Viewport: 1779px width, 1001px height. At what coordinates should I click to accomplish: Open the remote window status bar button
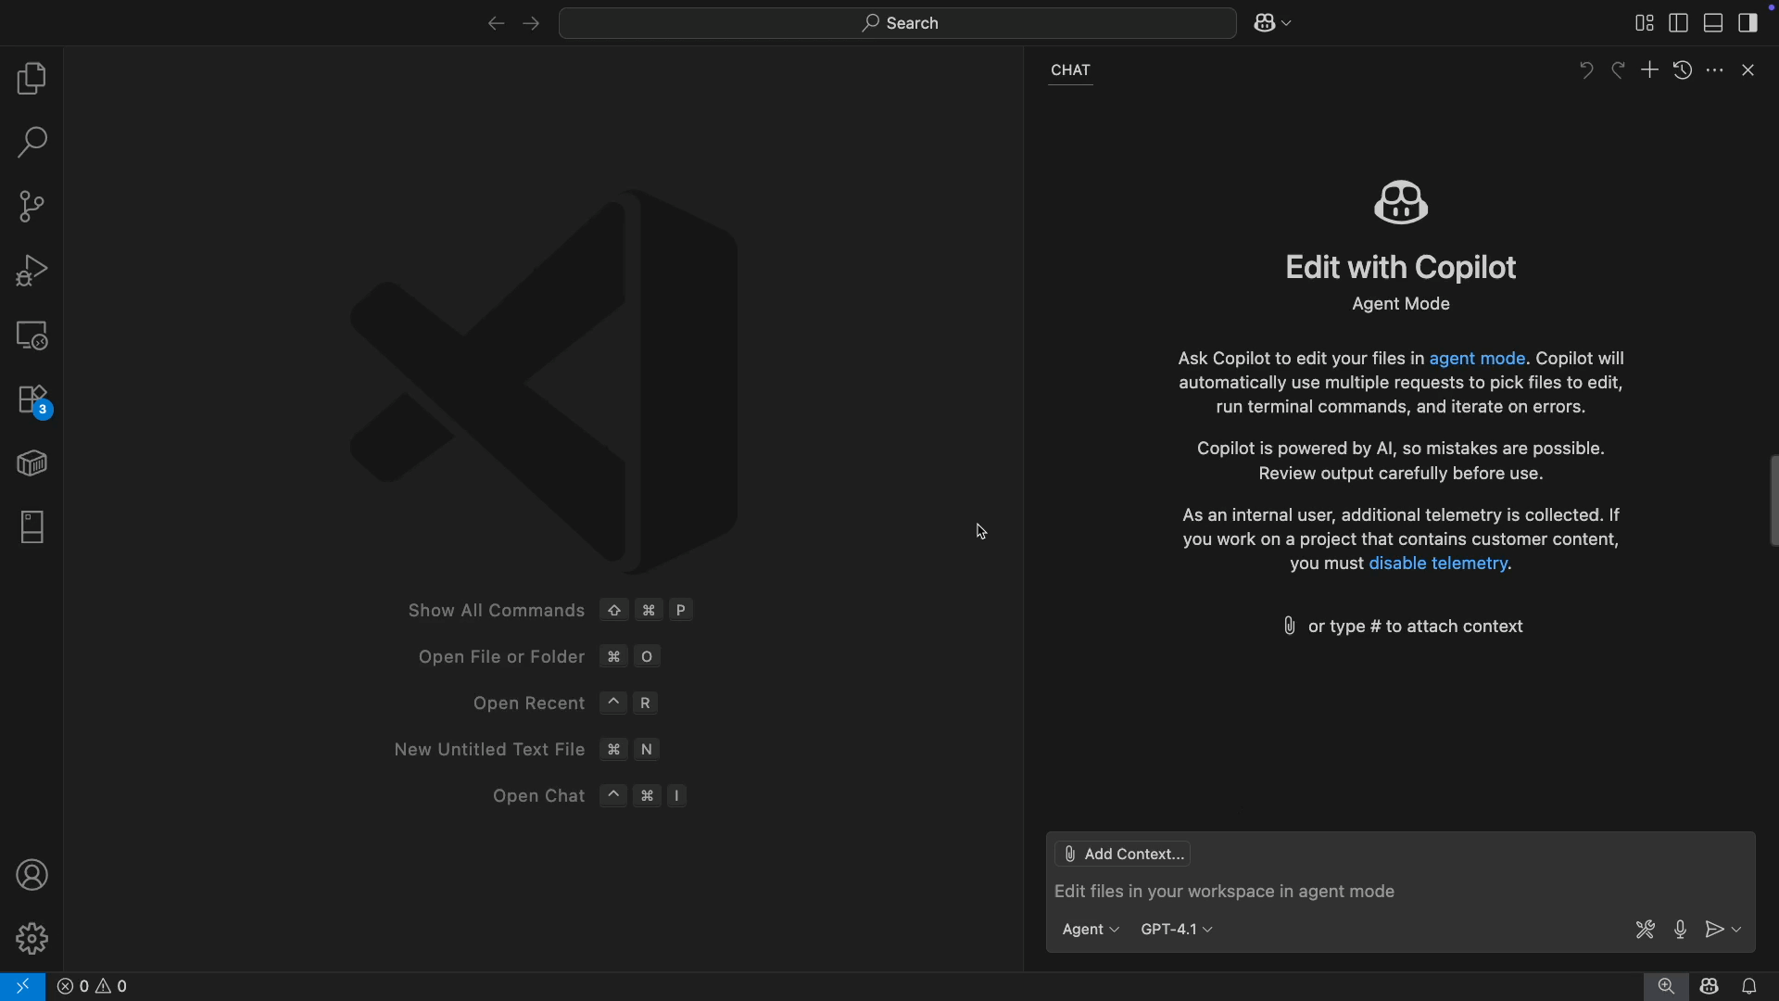click(x=22, y=986)
